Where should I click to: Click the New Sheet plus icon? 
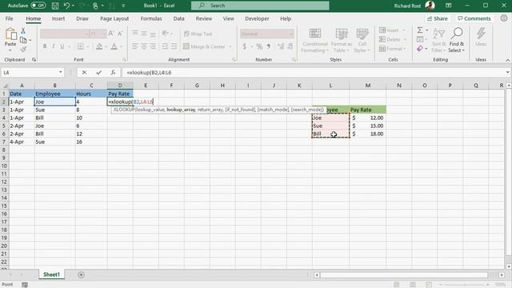pos(81,275)
